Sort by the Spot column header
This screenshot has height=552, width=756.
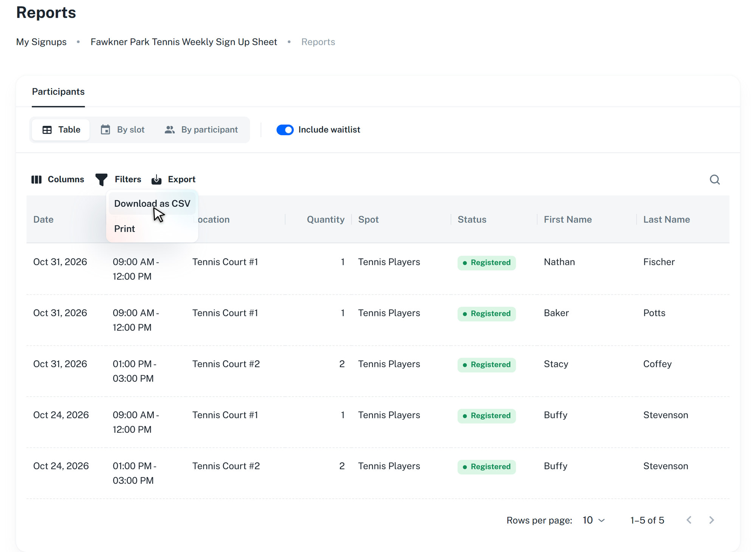point(368,220)
